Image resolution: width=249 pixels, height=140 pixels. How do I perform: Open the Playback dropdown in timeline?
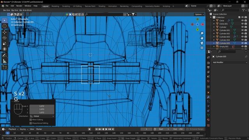click(13, 129)
